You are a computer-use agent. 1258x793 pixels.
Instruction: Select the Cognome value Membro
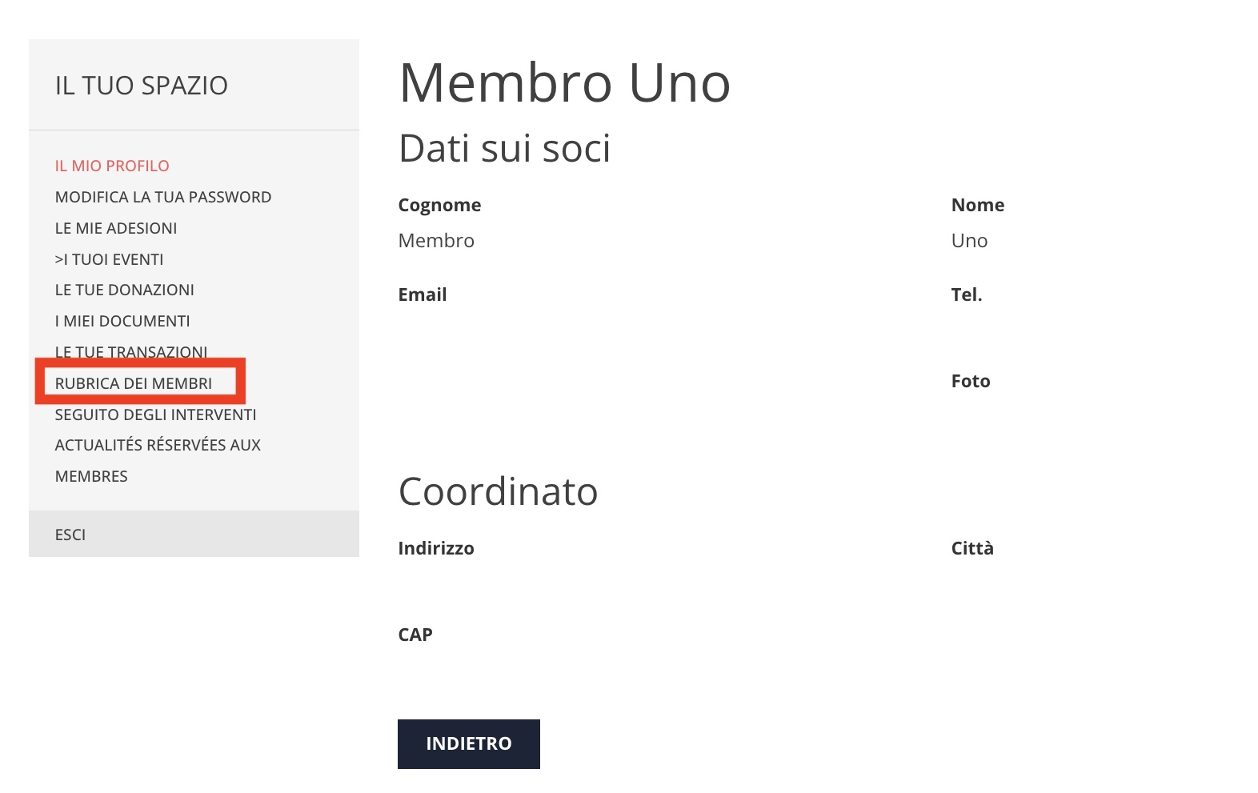click(436, 241)
